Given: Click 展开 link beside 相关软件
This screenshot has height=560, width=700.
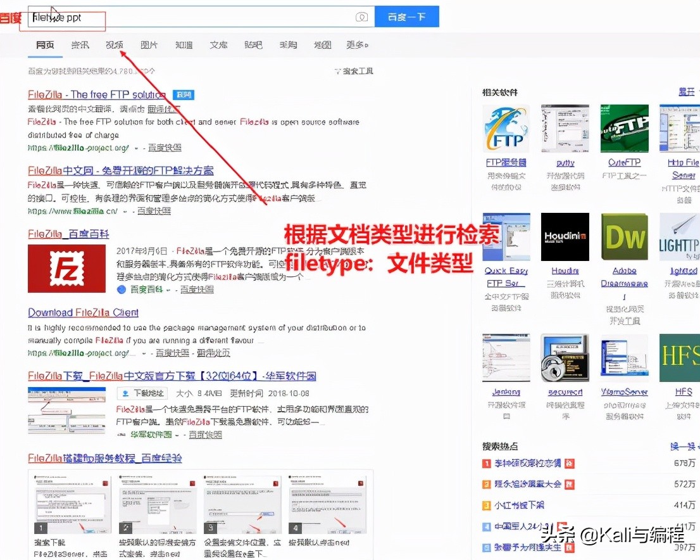Looking at the screenshot, I should [687, 92].
